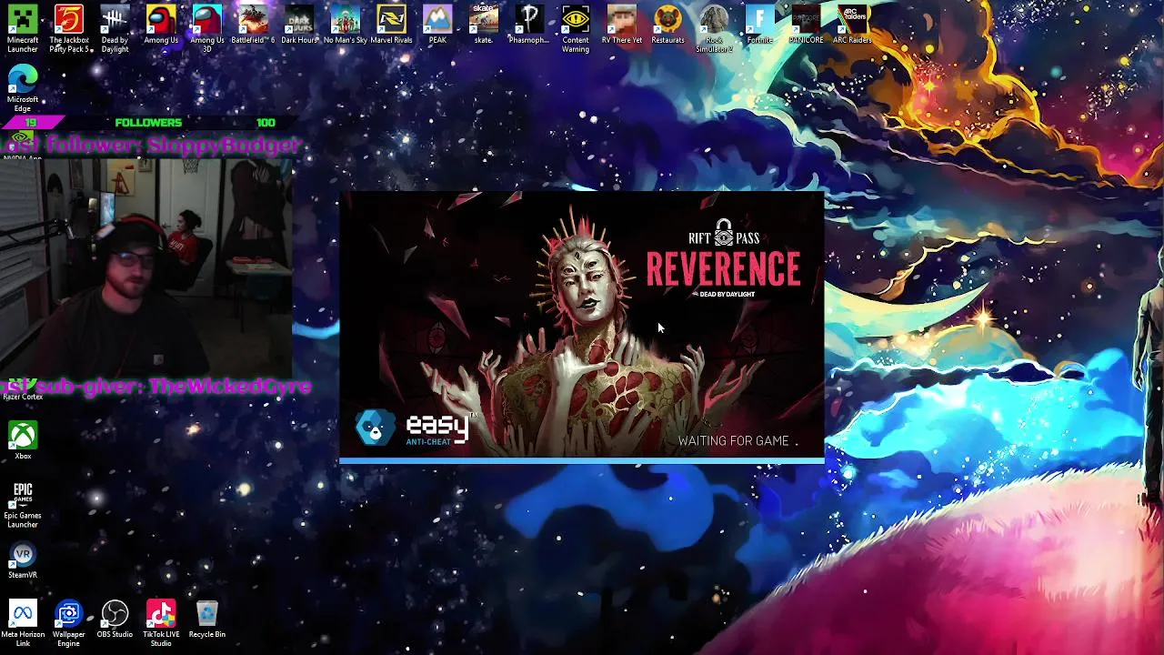Image resolution: width=1164 pixels, height=655 pixels.
Task: Select the Content Warning desktop icon
Action: coord(576,28)
